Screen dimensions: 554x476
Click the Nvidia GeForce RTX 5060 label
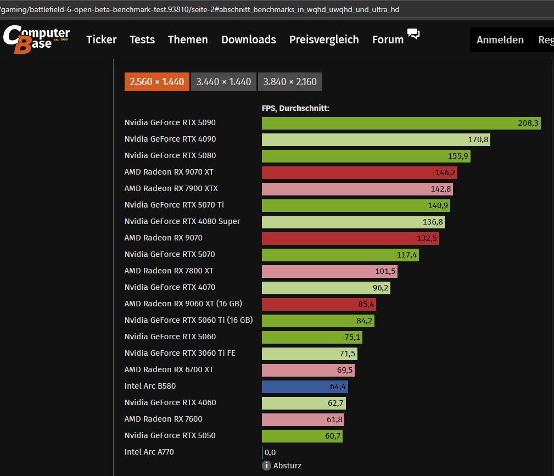coord(170,337)
